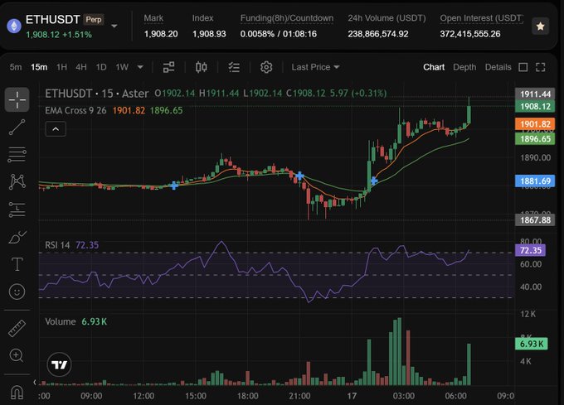The width and height of the screenshot is (564, 405).
Task: Enter fullscreen chart mode
Action: (x=541, y=67)
